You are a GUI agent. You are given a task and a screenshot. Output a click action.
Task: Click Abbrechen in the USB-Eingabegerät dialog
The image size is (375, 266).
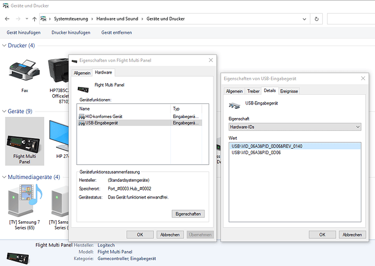[352, 234]
